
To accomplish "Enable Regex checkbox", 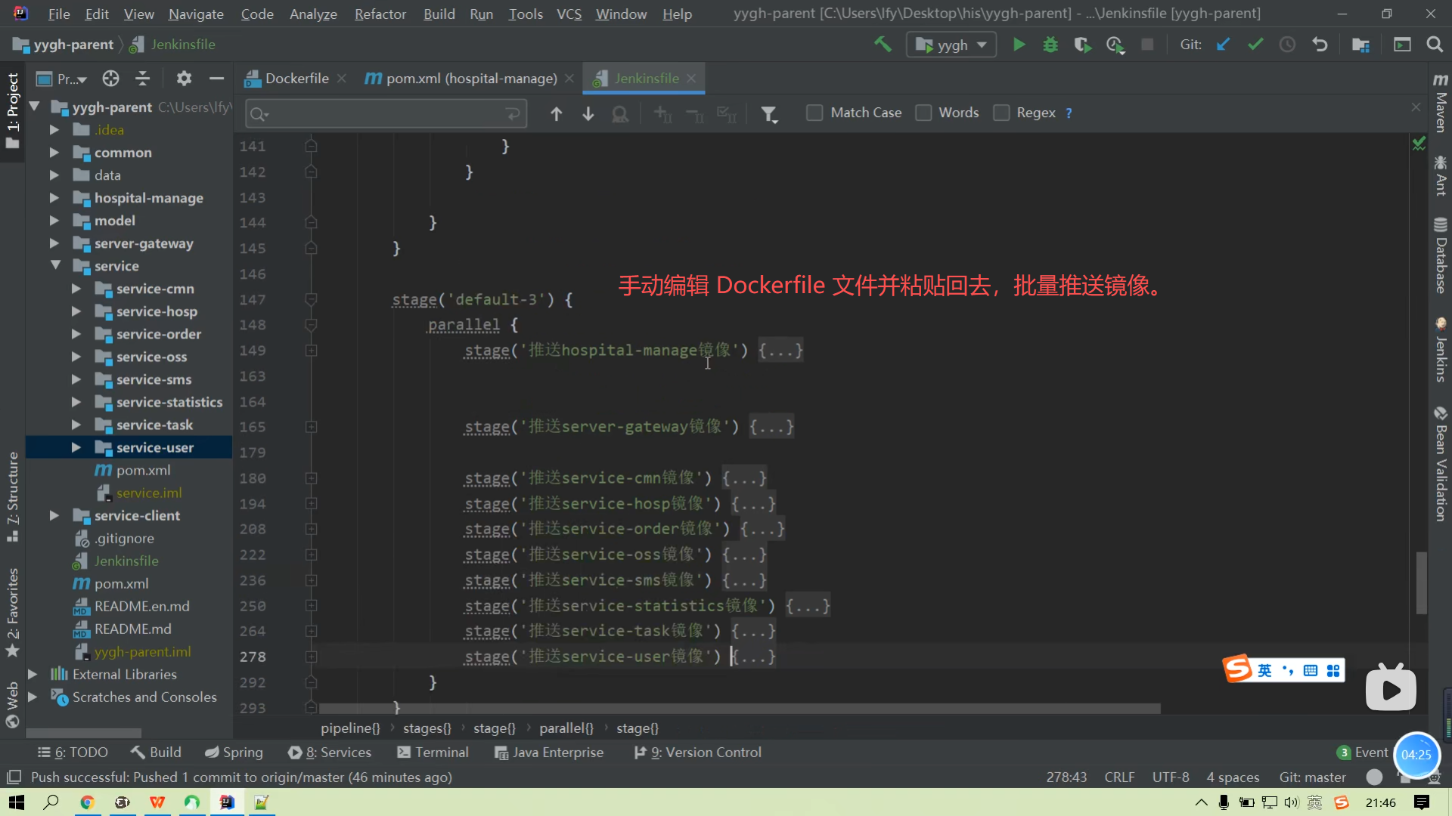I will 1001,113.
